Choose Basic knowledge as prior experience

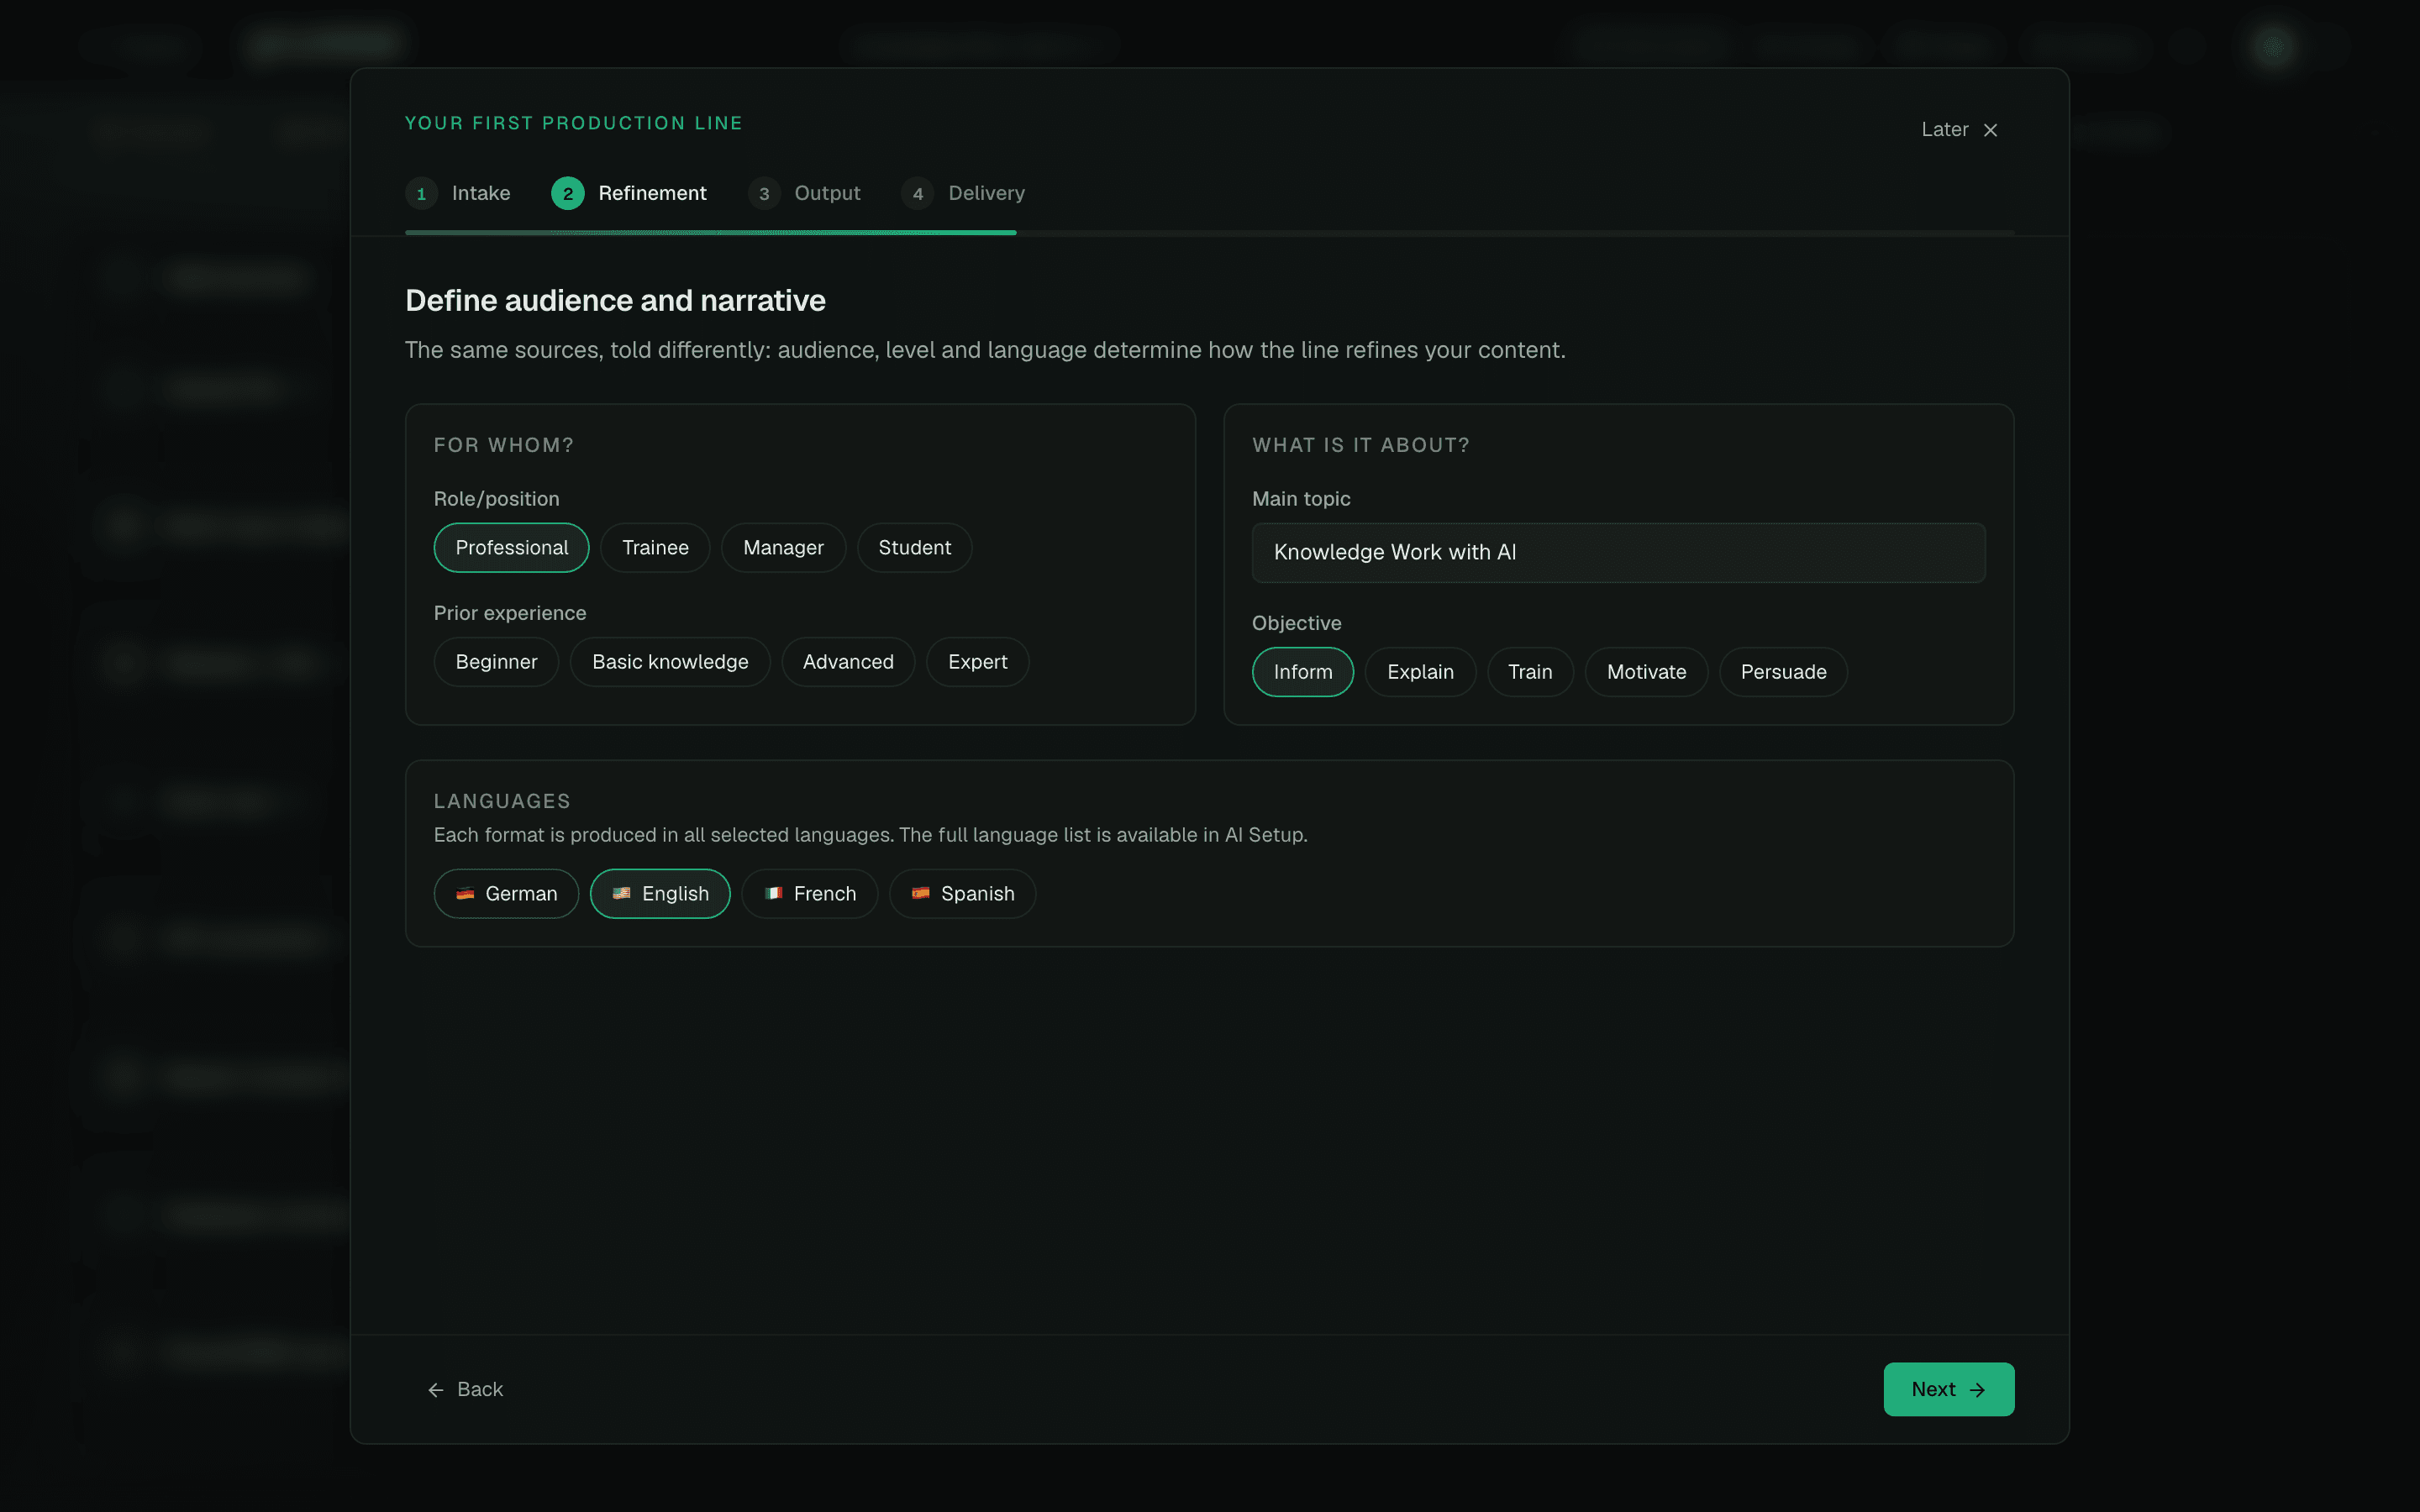(670, 662)
